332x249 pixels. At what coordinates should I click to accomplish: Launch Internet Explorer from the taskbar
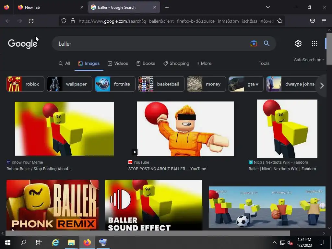point(55,242)
